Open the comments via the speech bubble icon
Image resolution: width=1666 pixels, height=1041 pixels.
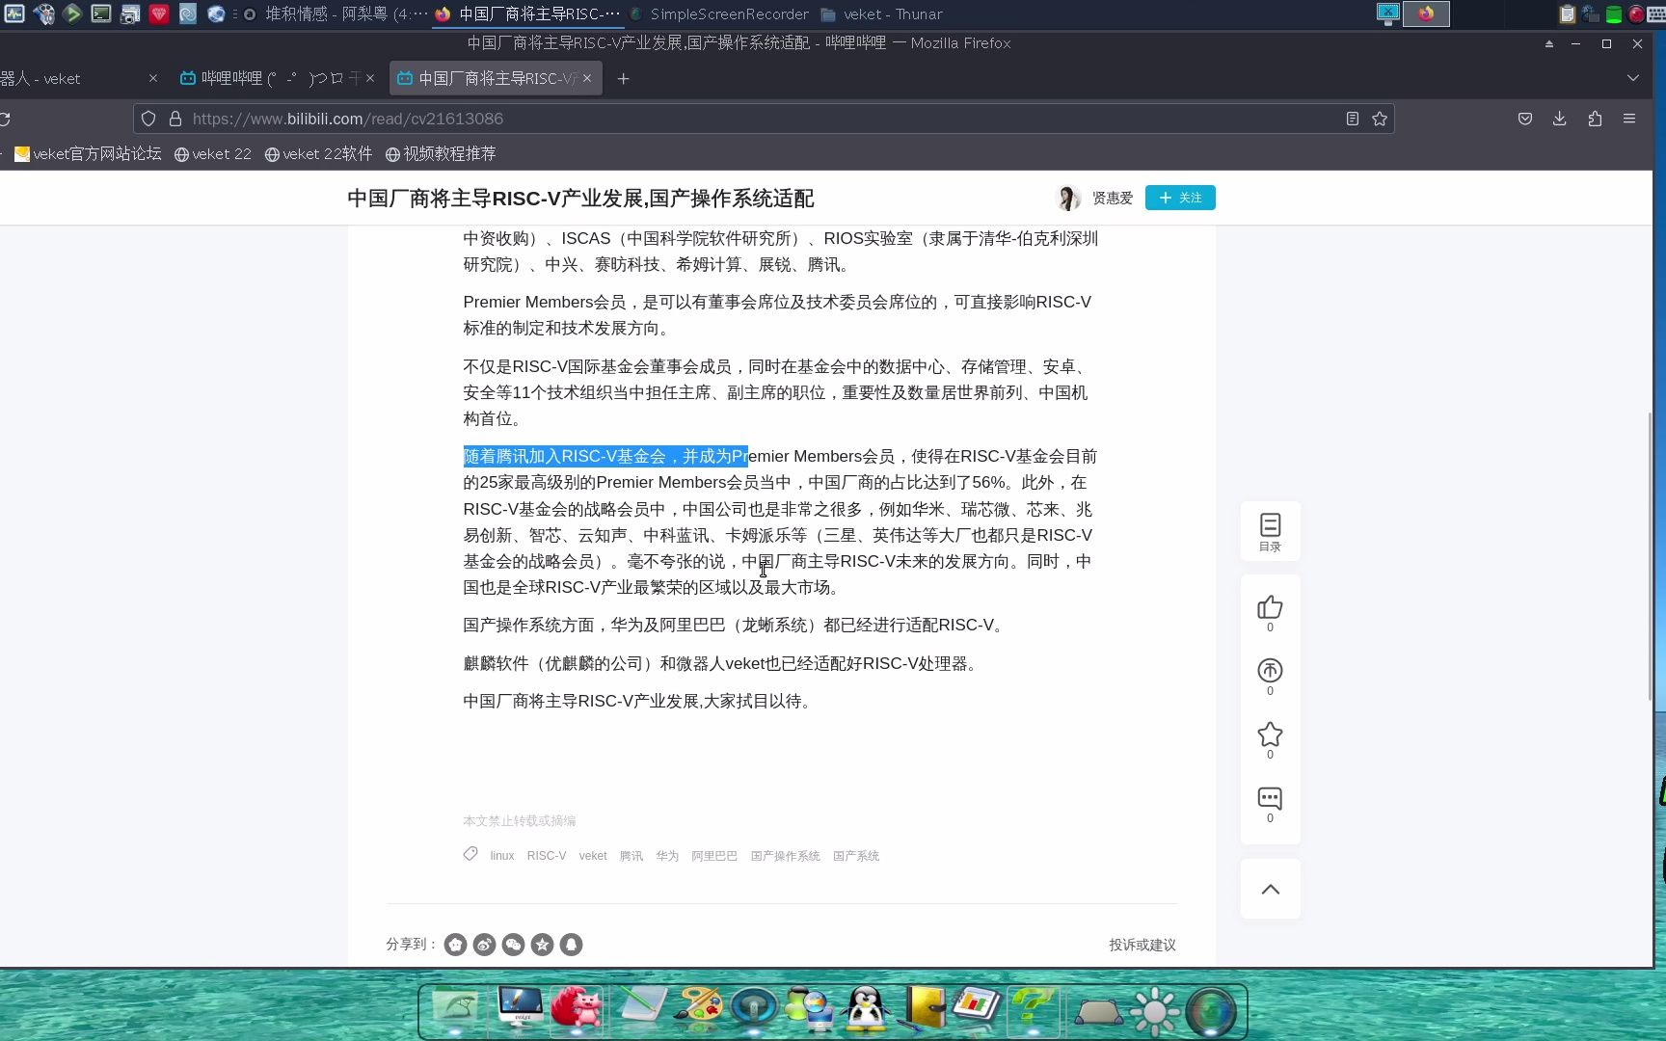click(x=1270, y=798)
